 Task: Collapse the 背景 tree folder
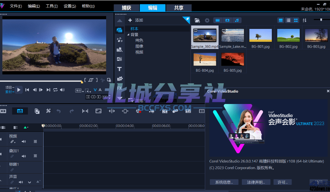[x=128, y=34]
